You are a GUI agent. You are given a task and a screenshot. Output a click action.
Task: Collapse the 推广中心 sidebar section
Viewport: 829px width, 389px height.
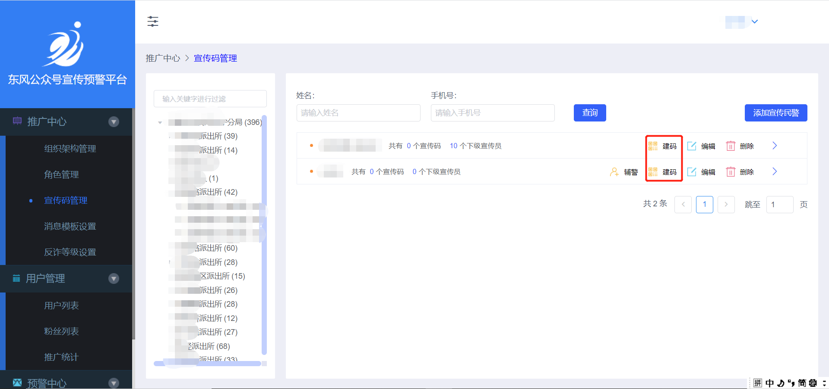pos(114,122)
